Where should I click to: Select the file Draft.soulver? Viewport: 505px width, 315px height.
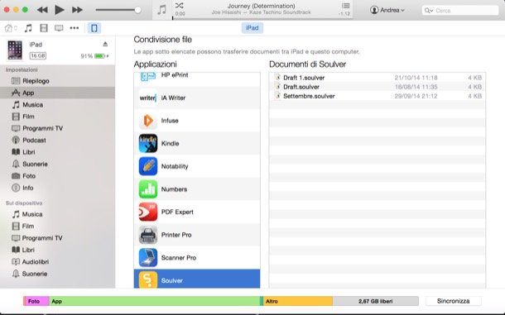(378, 87)
